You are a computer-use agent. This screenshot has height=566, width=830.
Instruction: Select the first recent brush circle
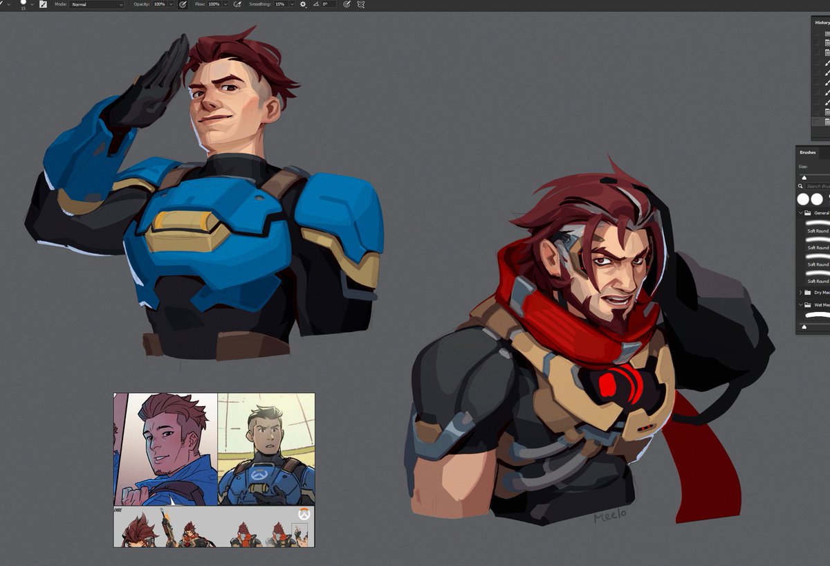click(803, 199)
